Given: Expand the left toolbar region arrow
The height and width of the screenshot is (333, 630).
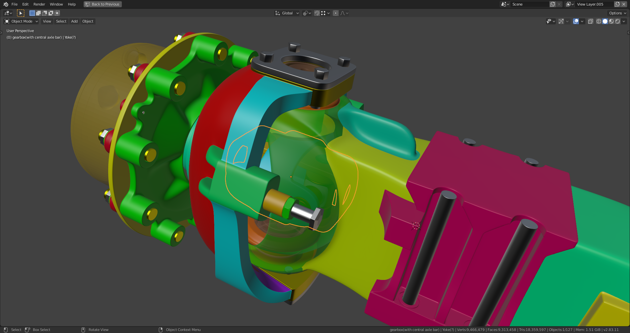Looking at the screenshot, I should pyautogui.click(x=1, y=32).
